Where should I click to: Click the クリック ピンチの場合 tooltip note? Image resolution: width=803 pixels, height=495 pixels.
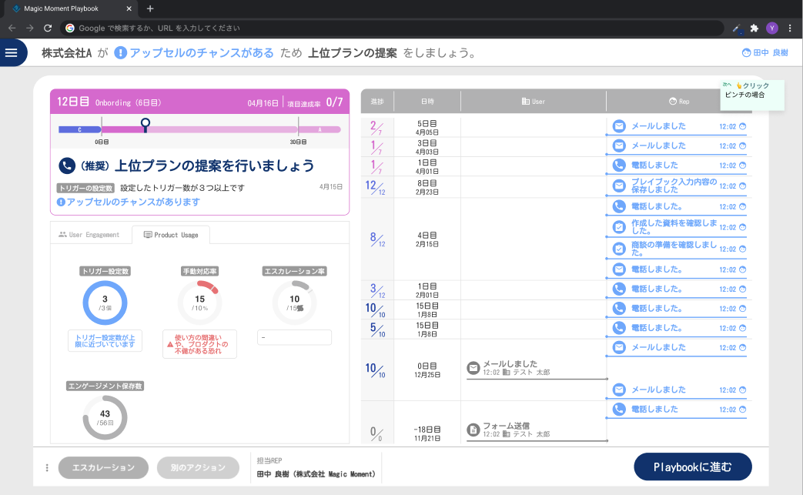click(751, 95)
